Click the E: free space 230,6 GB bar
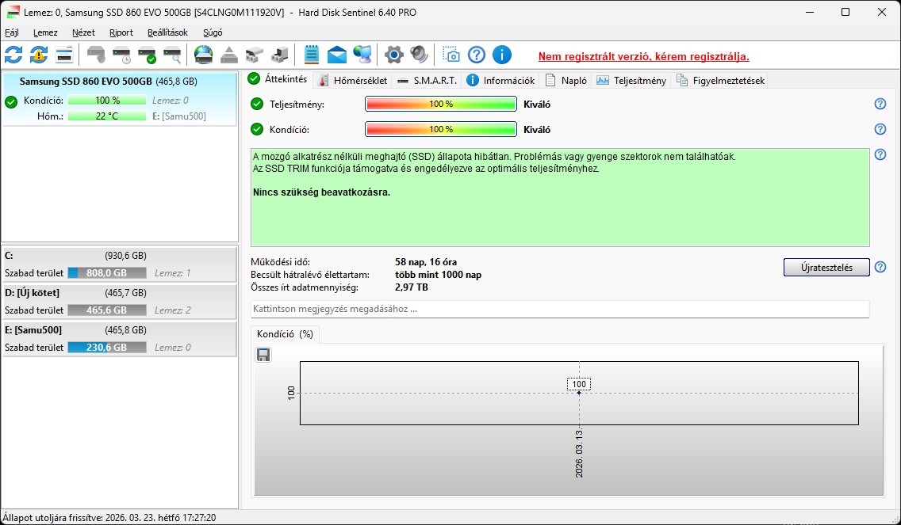Viewport: 901px width, 525px height. point(107,348)
